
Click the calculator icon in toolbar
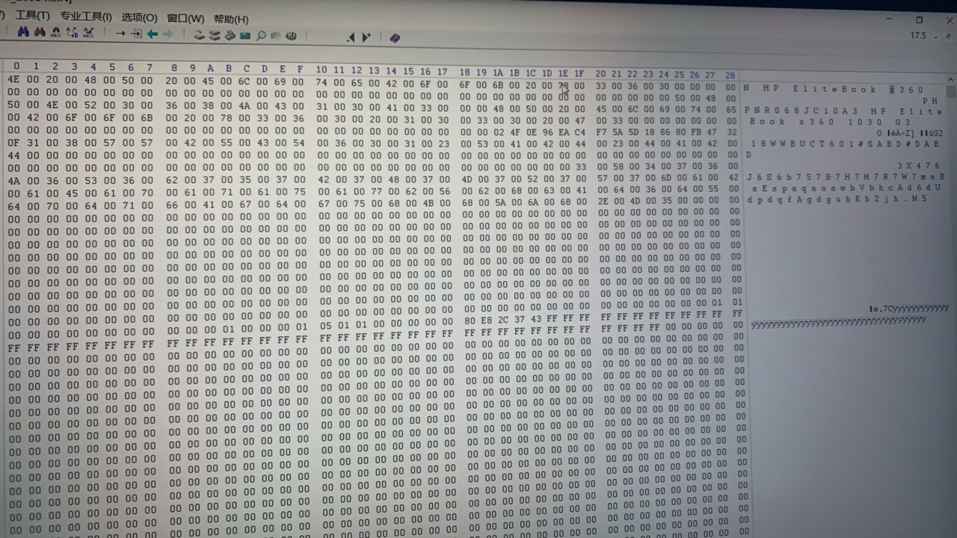(245, 35)
